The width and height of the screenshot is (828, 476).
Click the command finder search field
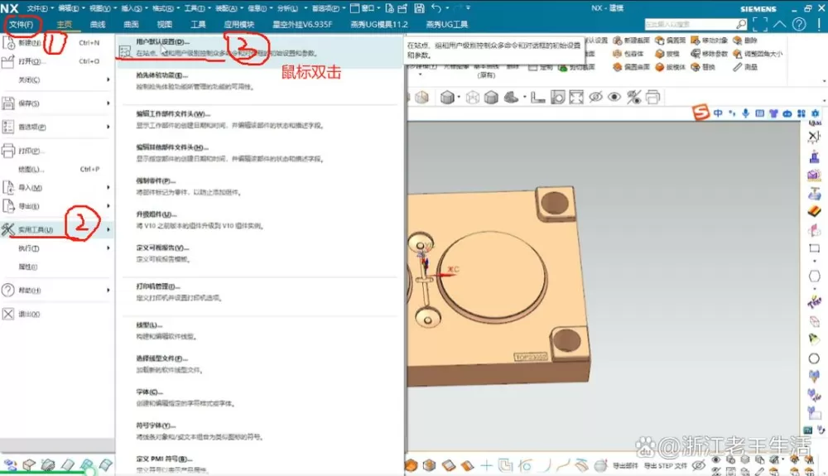click(x=690, y=24)
